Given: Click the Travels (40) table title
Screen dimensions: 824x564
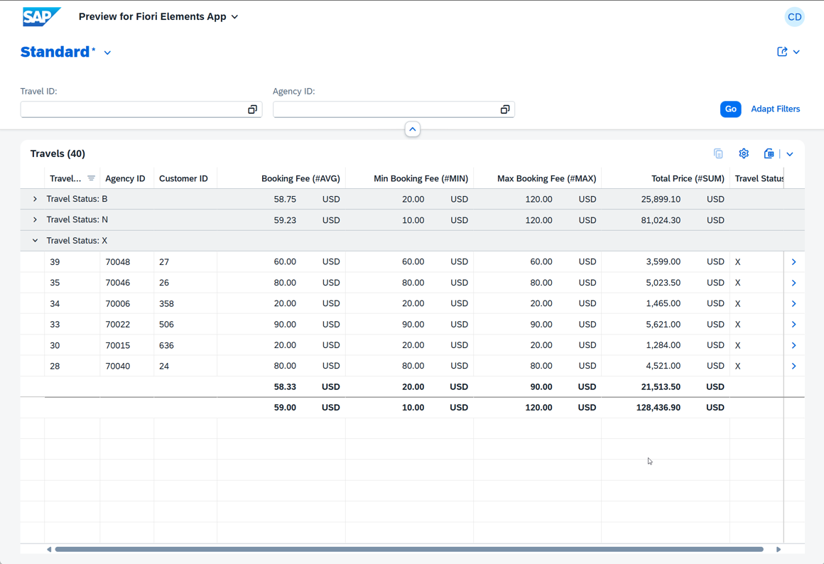Looking at the screenshot, I should coord(58,153).
